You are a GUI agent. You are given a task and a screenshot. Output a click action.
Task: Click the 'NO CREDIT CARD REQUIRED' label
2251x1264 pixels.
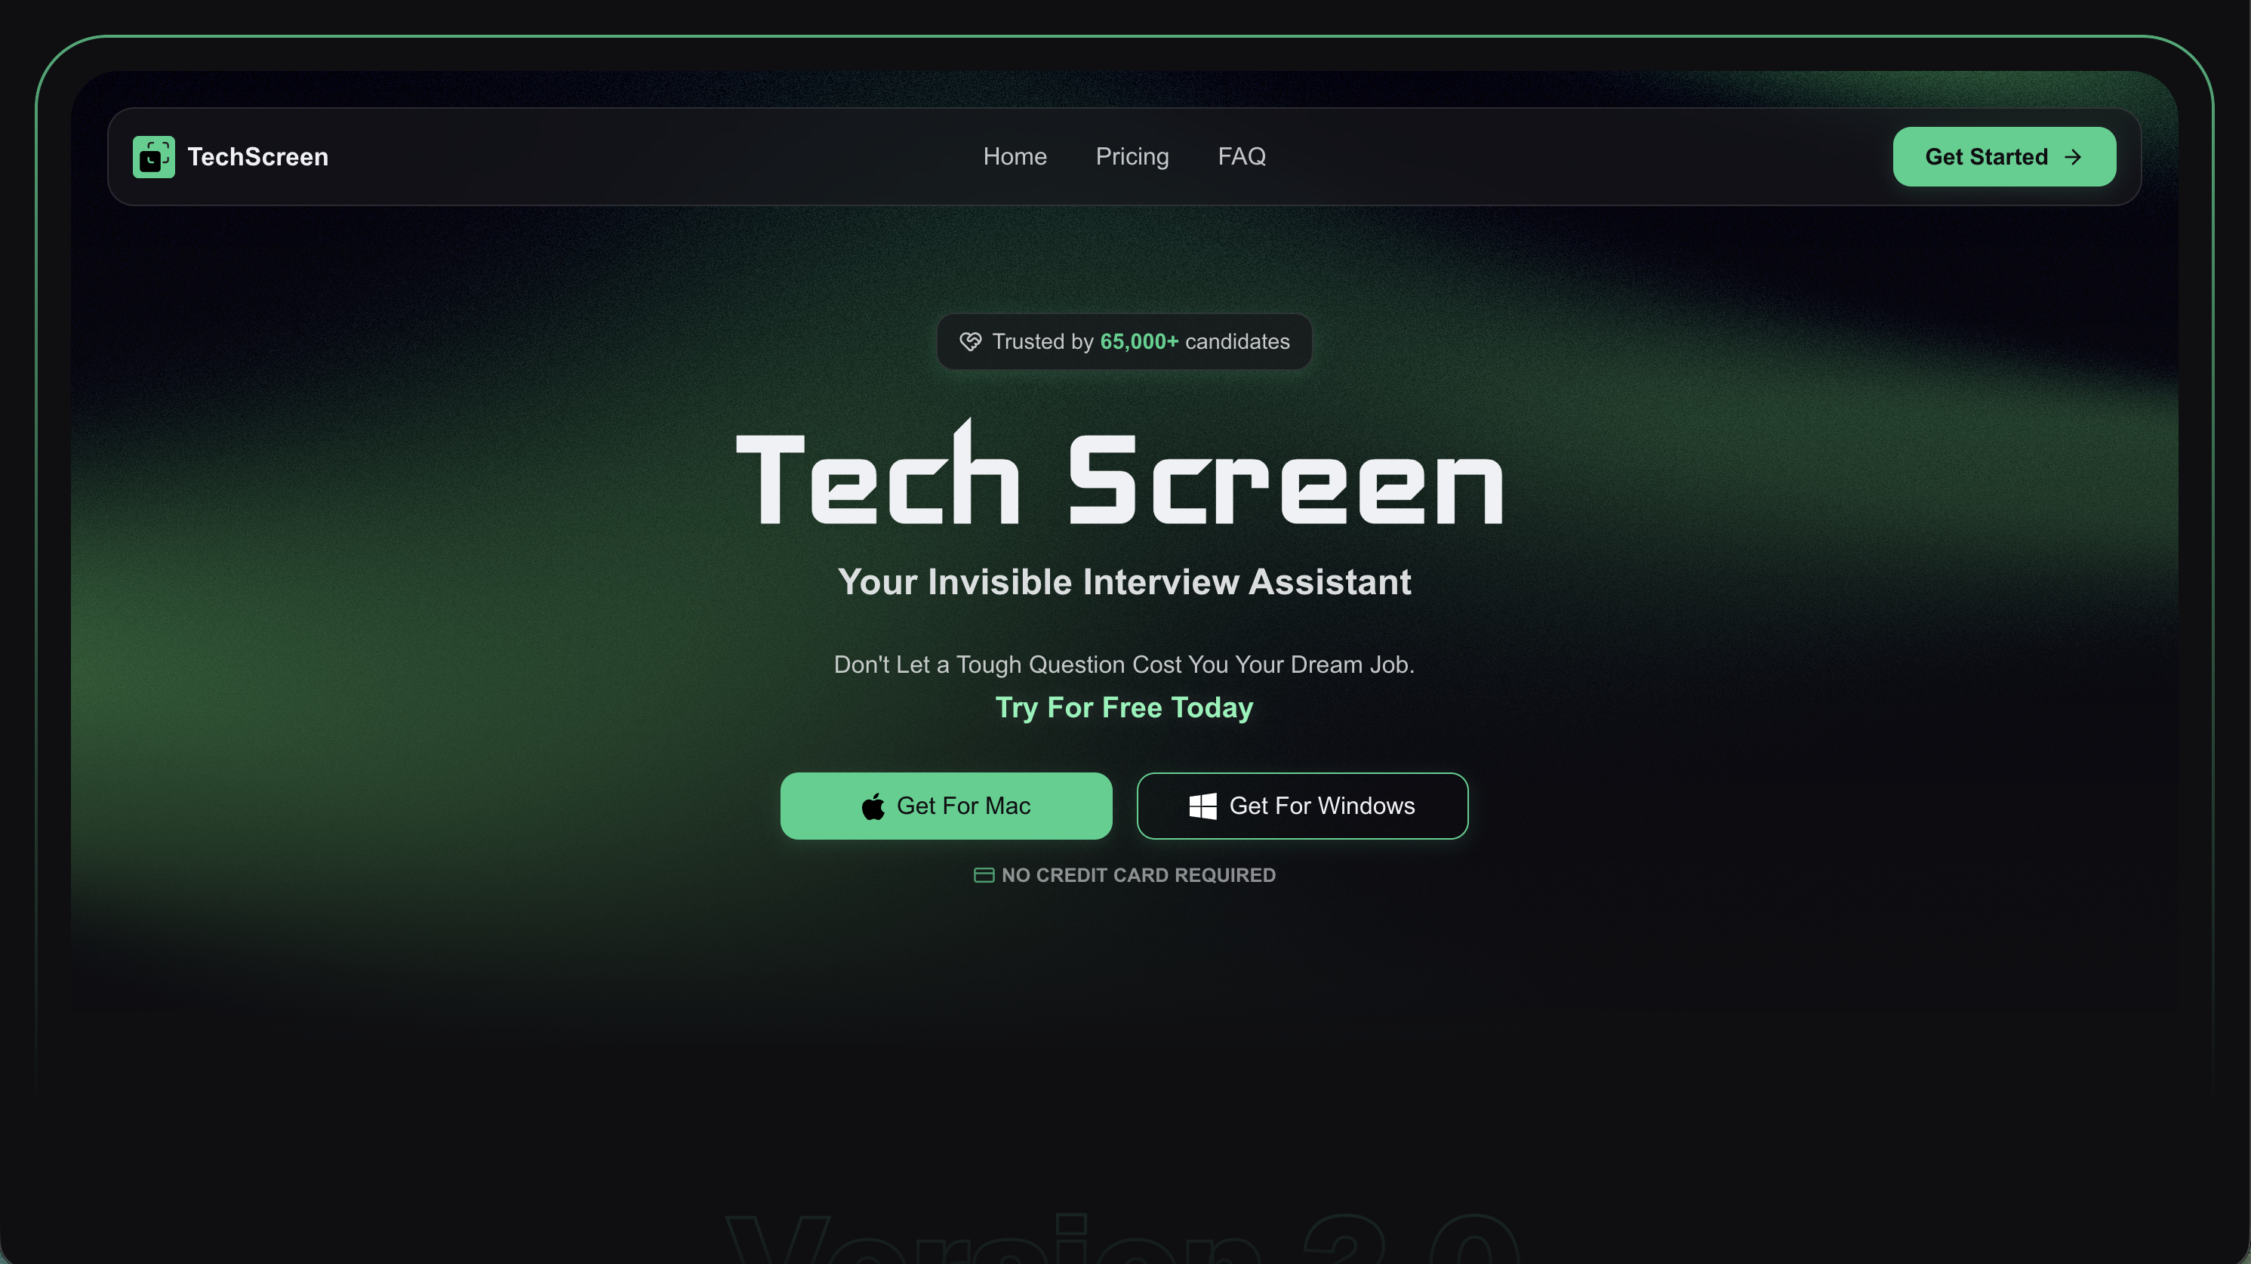[1138, 874]
